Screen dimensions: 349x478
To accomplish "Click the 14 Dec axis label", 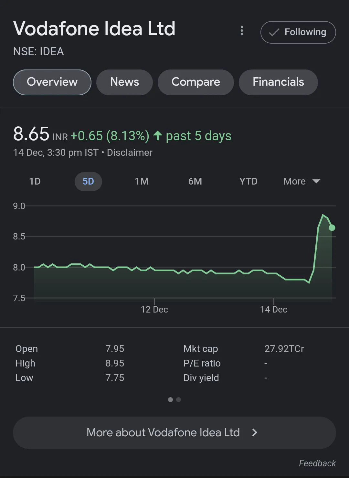I will point(274,310).
